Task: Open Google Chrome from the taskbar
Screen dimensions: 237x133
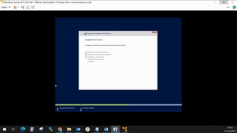Action: point(60,129)
